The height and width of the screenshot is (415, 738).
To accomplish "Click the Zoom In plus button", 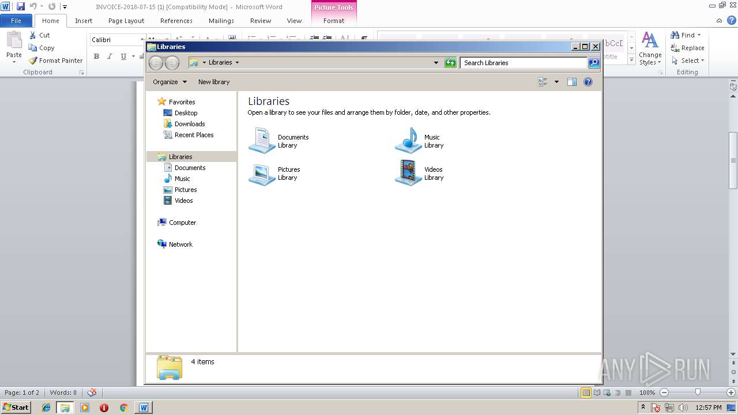I will pyautogui.click(x=731, y=393).
